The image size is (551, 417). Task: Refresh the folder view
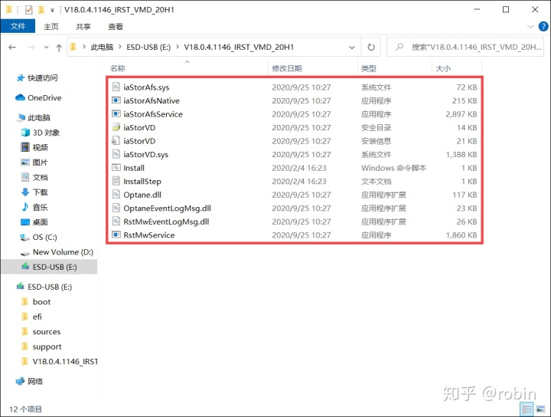point(370,48)
